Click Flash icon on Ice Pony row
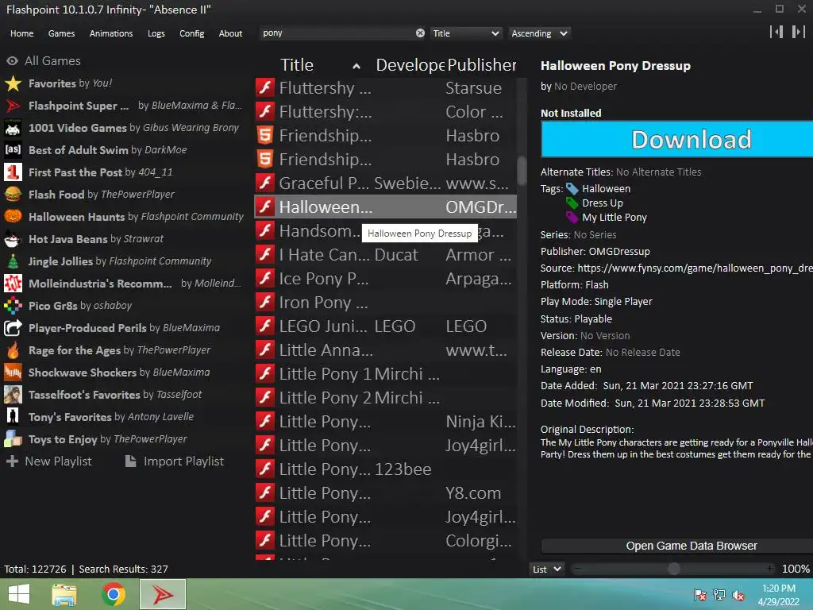813x610 pixels. [265, 279]
